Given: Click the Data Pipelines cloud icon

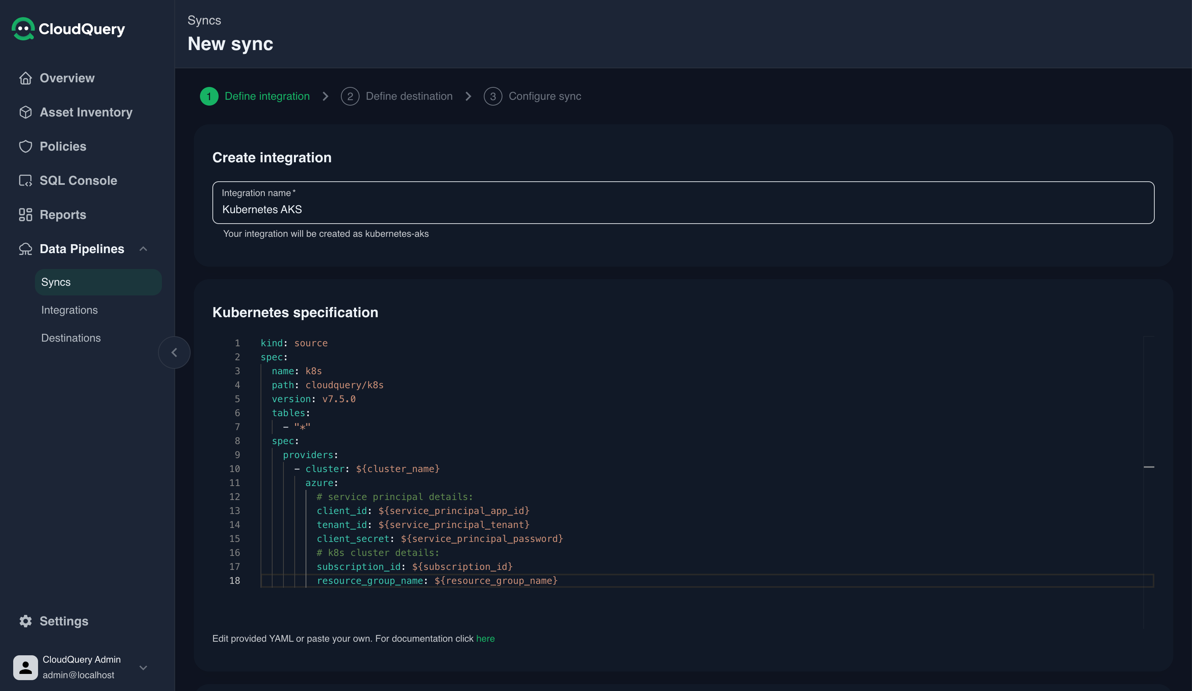Looking at the screenshot, I should coord(26,249).
